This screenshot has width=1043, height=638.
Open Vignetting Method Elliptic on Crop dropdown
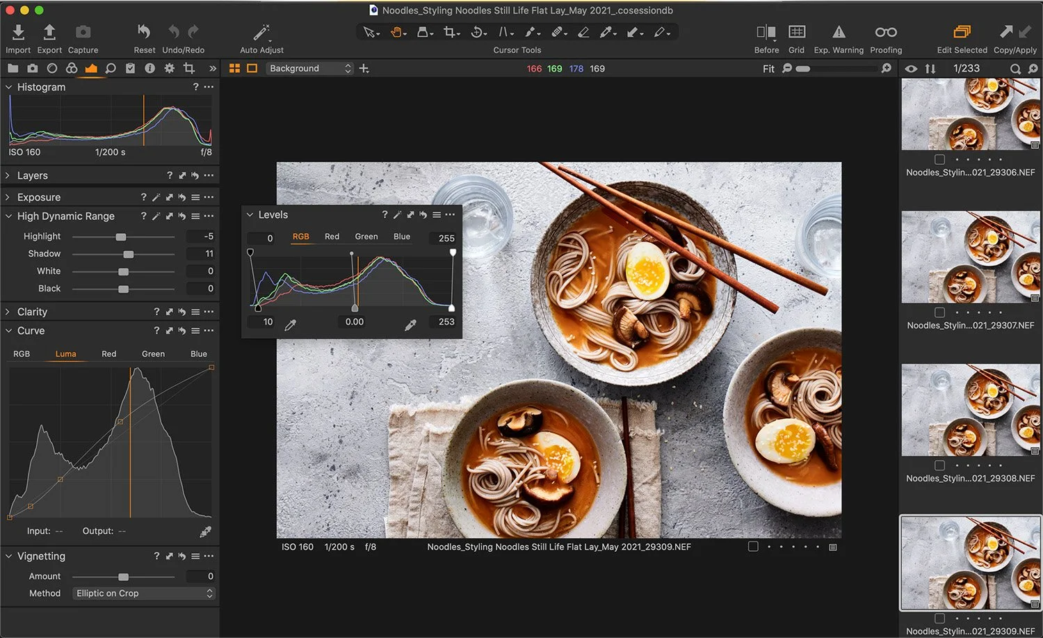[x=144, y=593]
